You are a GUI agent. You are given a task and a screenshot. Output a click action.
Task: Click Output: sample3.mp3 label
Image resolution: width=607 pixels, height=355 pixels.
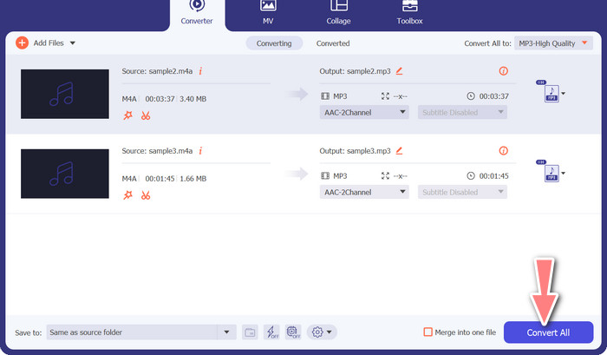355,151
